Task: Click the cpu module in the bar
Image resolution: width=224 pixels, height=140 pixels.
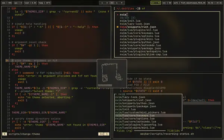Action: [18, 3]
